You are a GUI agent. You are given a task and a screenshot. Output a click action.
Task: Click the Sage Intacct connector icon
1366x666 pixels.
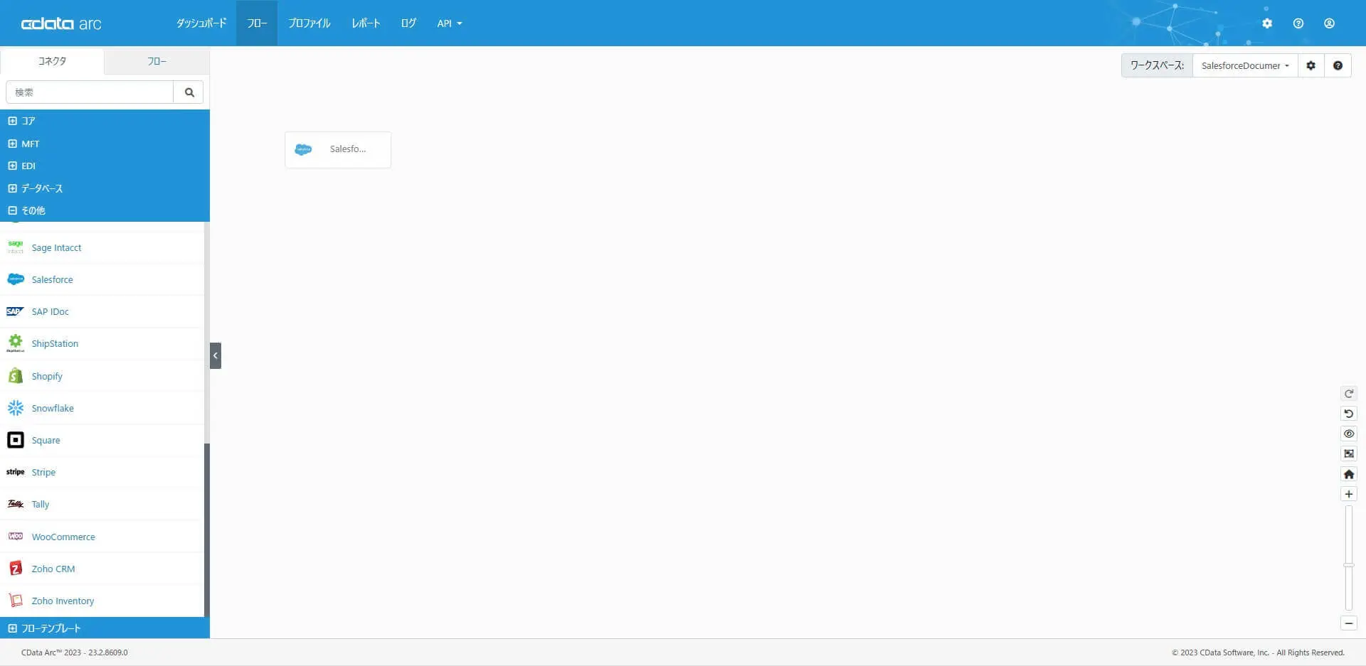[x=15, y=247]
